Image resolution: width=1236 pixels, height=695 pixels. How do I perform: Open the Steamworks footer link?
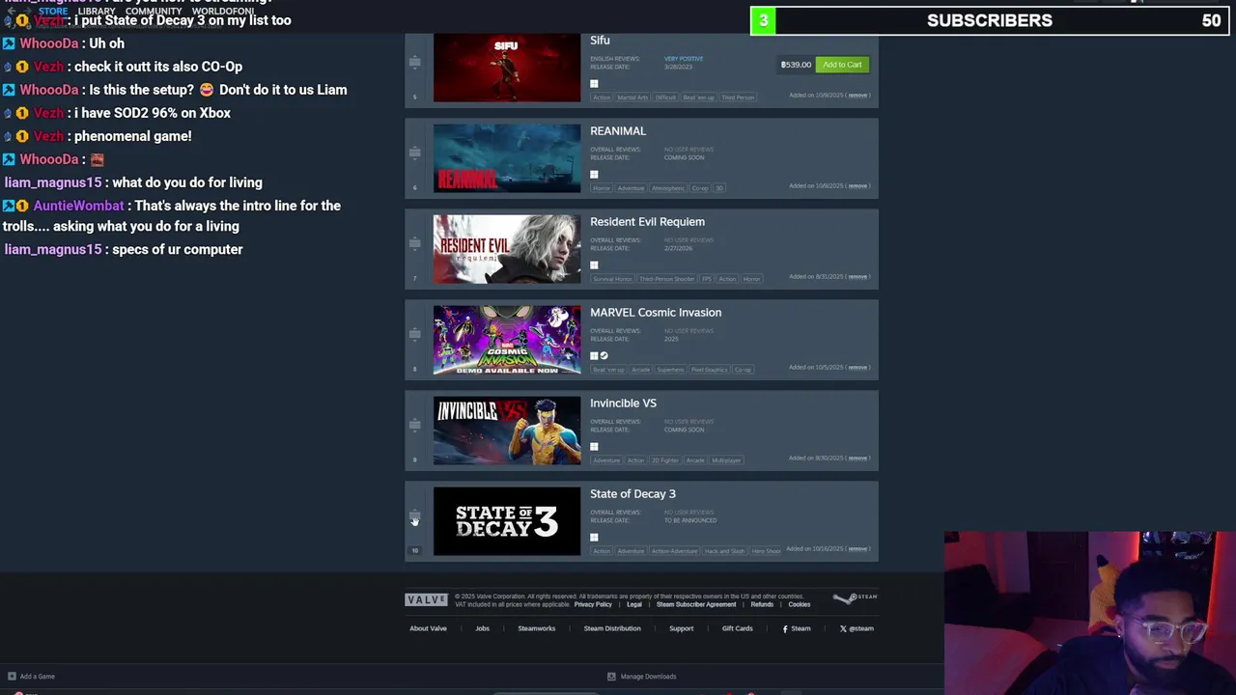[x=536, y=628]
